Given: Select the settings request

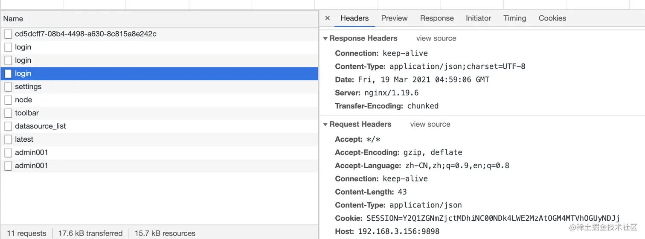Looking at the screenshot, I should pos(159,87).
